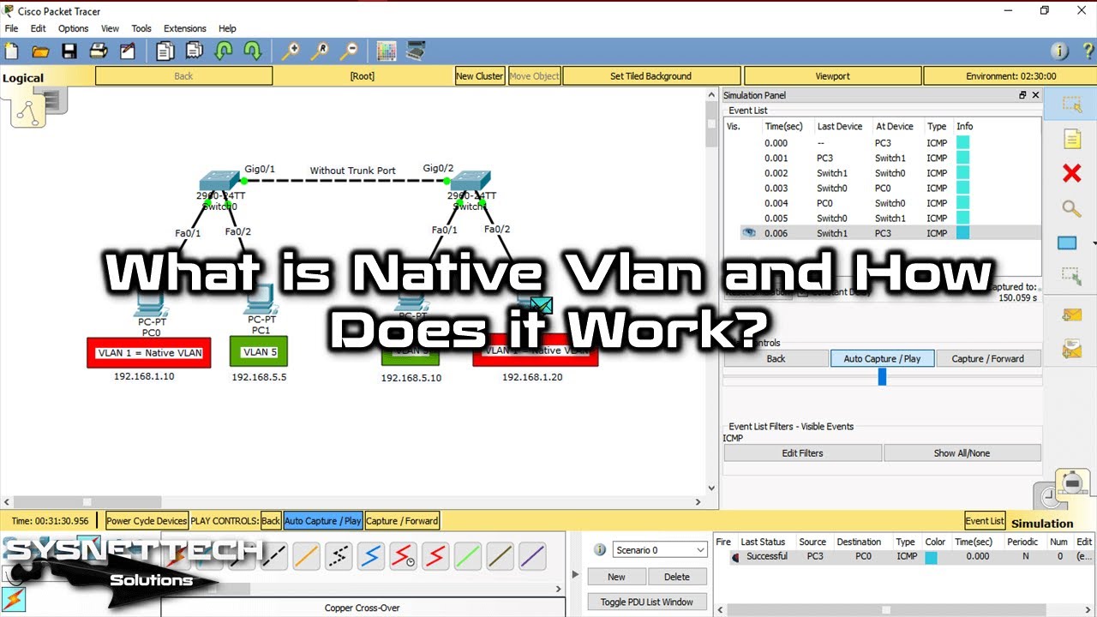
Task: Open the Tools menu
Action: [141, 28]
